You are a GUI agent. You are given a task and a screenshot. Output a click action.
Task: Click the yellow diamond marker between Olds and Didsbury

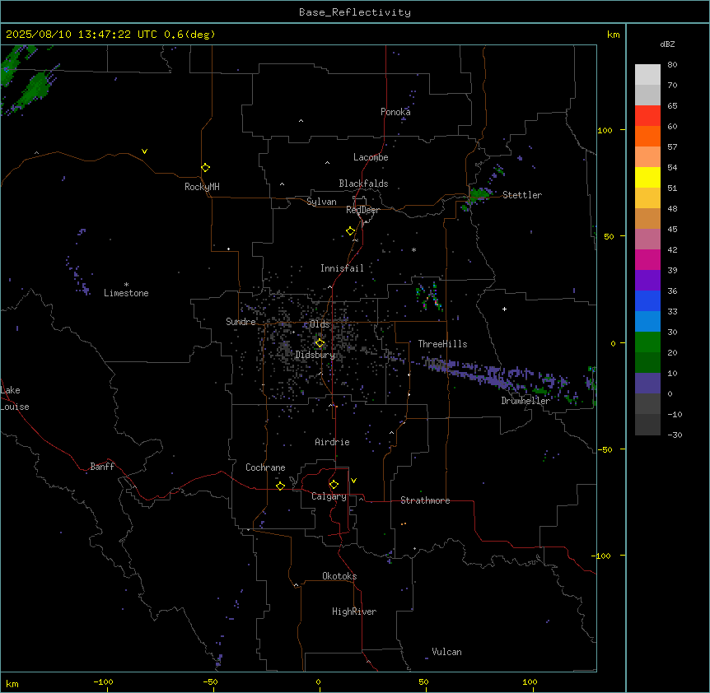pos(320,343)
